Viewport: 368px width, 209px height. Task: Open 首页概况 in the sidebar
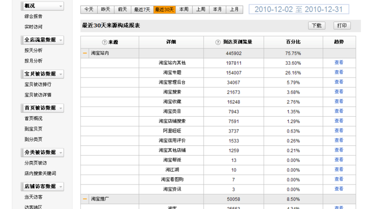[33, 118]
